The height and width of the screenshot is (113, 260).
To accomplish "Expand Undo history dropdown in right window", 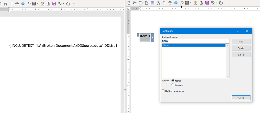I will 217,3.
